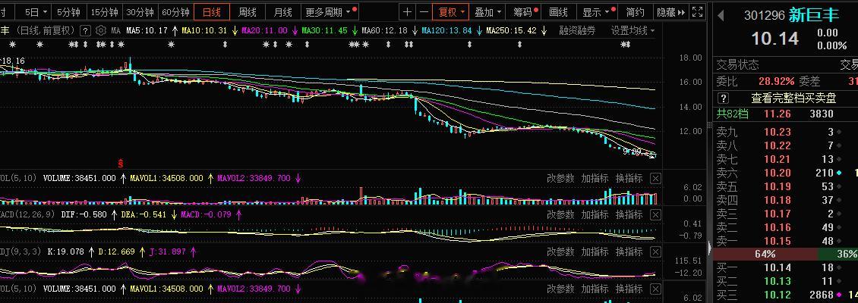
Task: Go back with left arrow beside 301296
Action: click(721, 16)
